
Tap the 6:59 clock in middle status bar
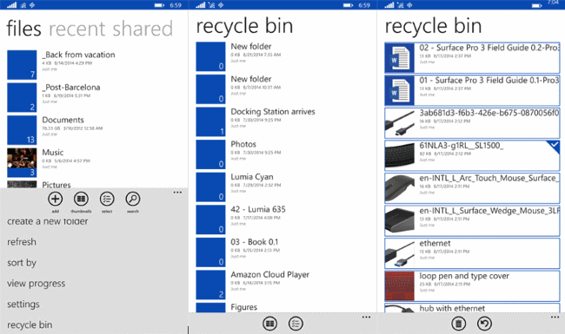click(364, 5)
